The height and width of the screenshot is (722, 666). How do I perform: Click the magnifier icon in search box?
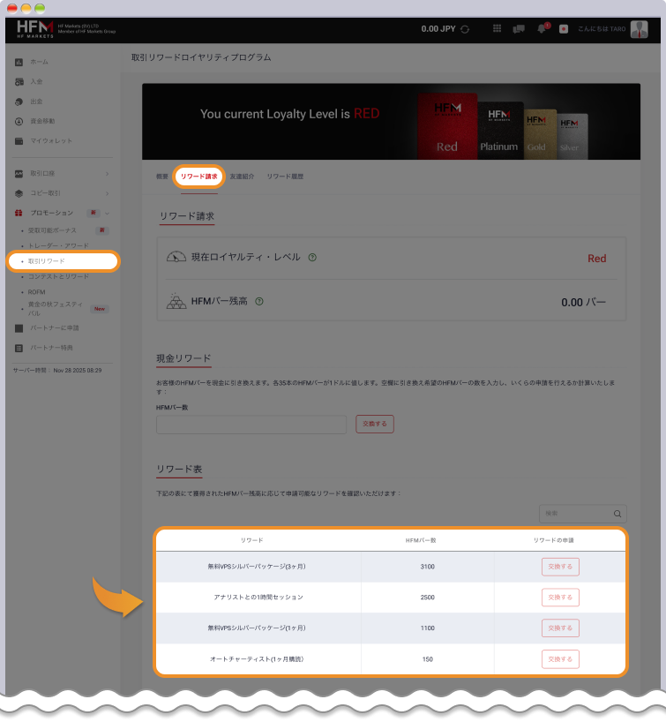tap(617, 514)
